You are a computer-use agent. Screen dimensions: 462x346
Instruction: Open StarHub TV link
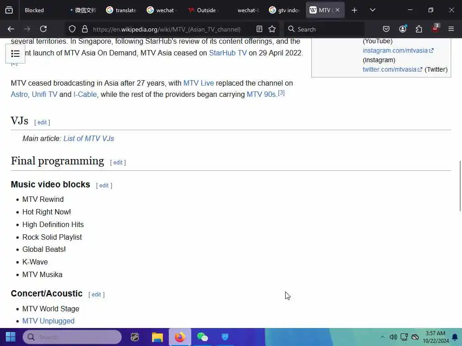[228, 53]
